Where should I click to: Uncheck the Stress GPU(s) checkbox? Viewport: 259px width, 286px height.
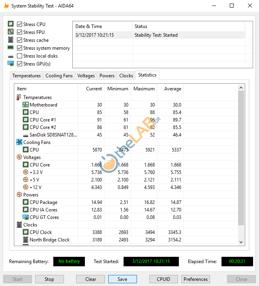(19, 64)
